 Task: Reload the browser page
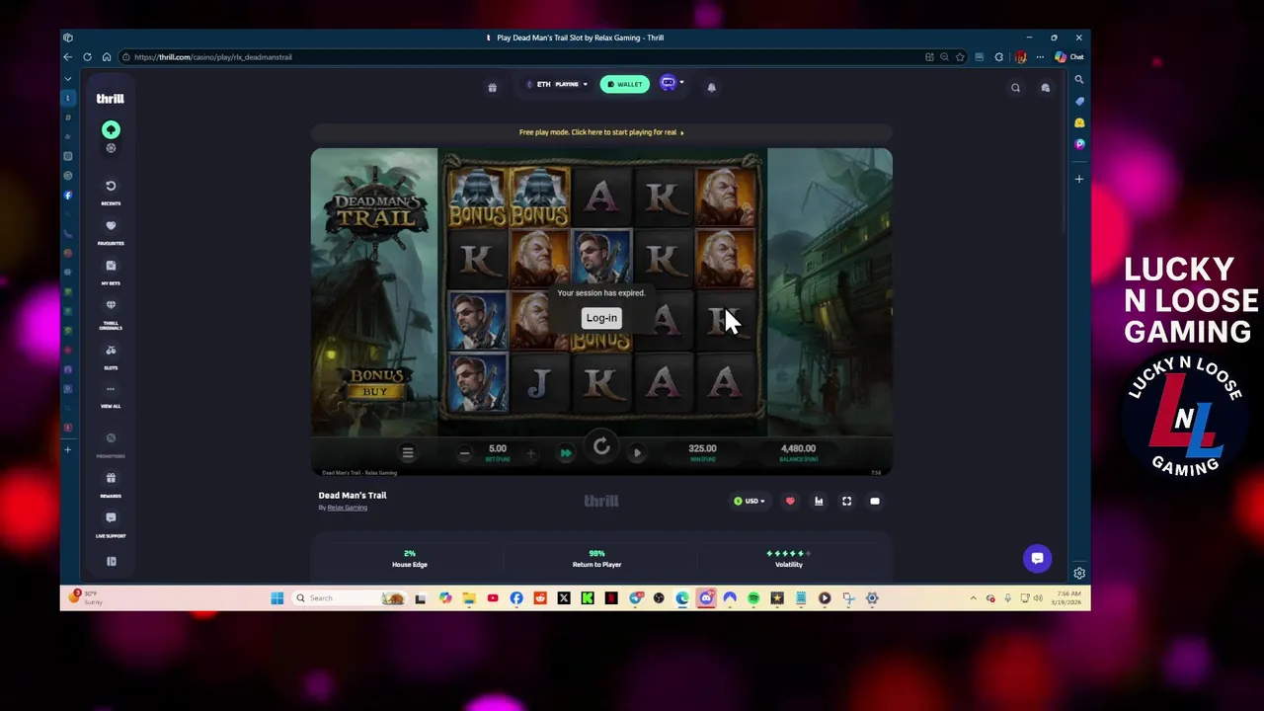point(87,57)
